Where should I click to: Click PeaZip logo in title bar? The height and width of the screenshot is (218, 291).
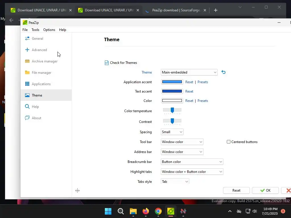pyautogui.click(x=25, y=23)
